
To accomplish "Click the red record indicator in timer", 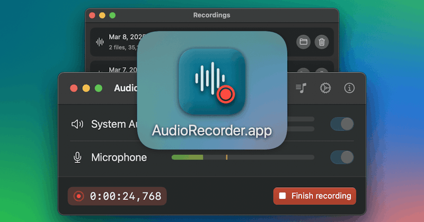I will [x=78, y=196].
